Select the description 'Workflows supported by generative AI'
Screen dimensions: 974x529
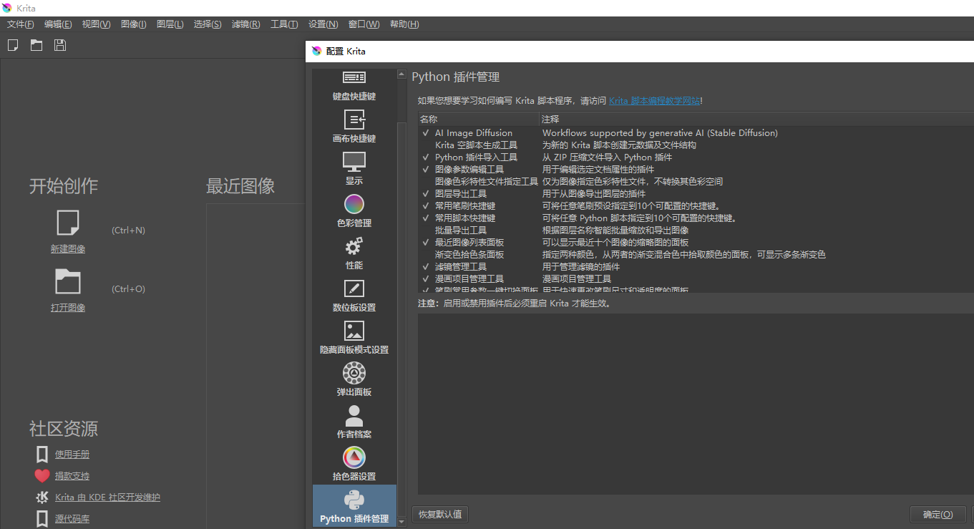click(x=660, y=133)
